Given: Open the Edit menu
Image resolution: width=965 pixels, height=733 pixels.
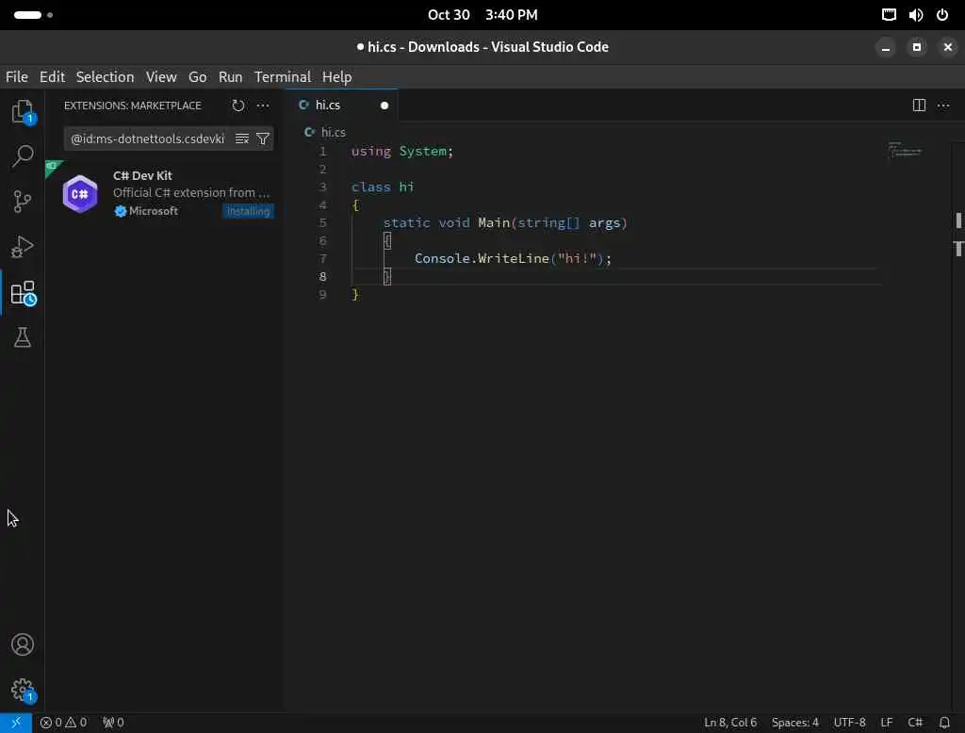Looking at the screenshot, I should 53,77.
